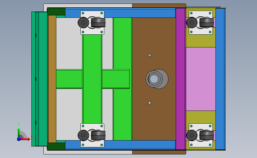Click the red X-axis arrow of the triad

25,139
